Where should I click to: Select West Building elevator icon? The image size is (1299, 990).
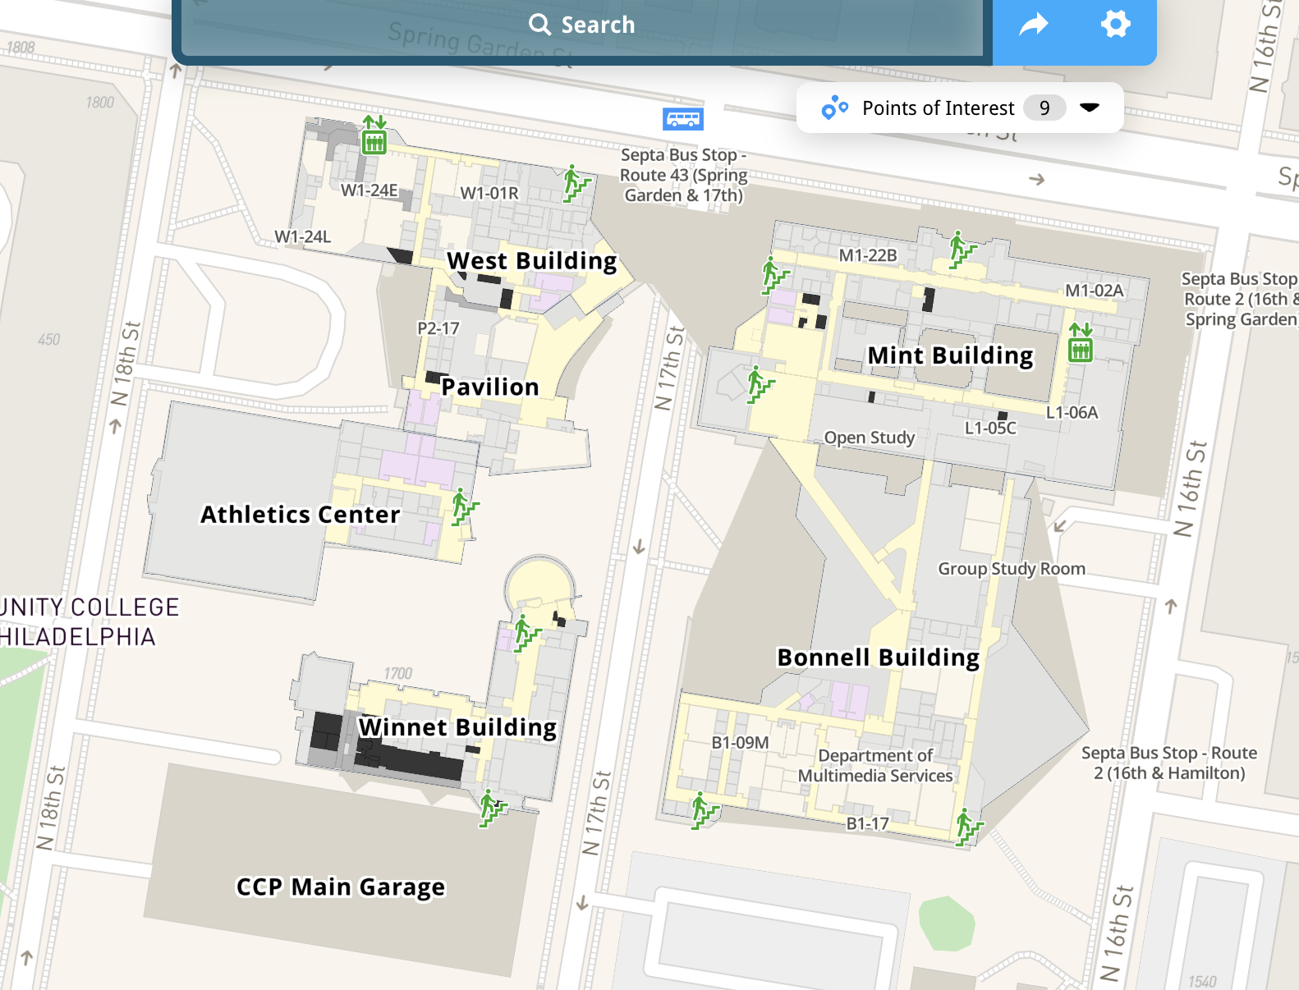tap(374, 135)
